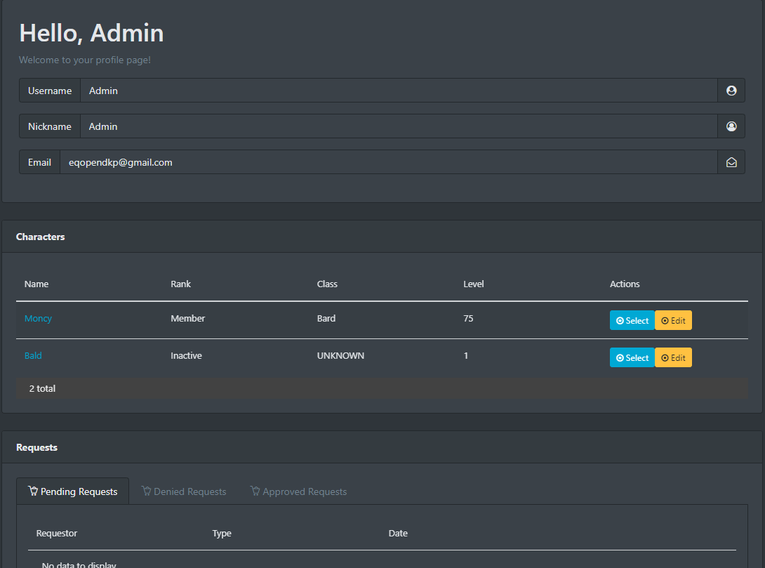765x568 pixels.
Task: Click the avatar icon beside Nickname field
Action: click(x=731, y=126)
